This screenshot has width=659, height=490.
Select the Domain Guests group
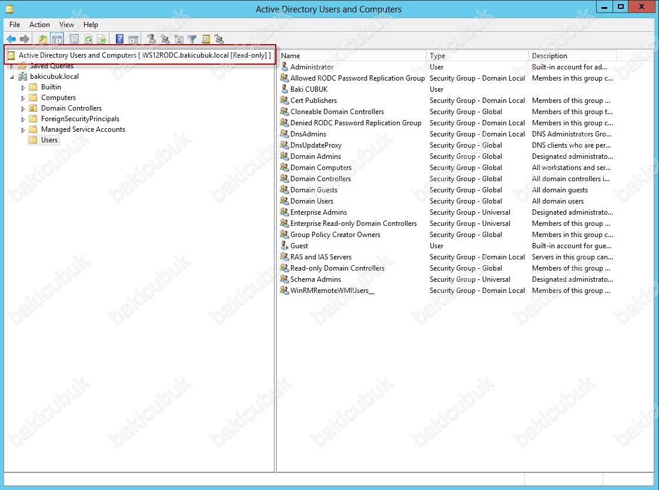coord(313,189)
